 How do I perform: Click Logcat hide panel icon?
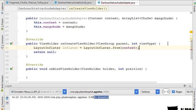click(x=190, y=86)
